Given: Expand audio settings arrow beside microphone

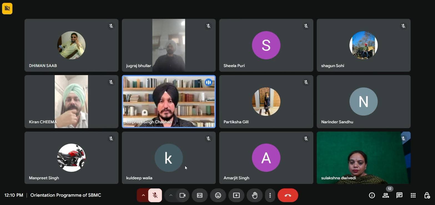Looking at the screenshot, I should click(143, 195).
